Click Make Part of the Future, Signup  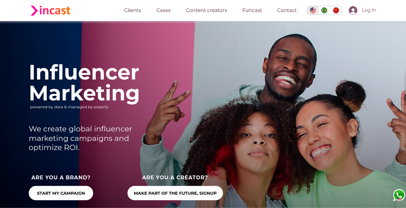(175, 193)
